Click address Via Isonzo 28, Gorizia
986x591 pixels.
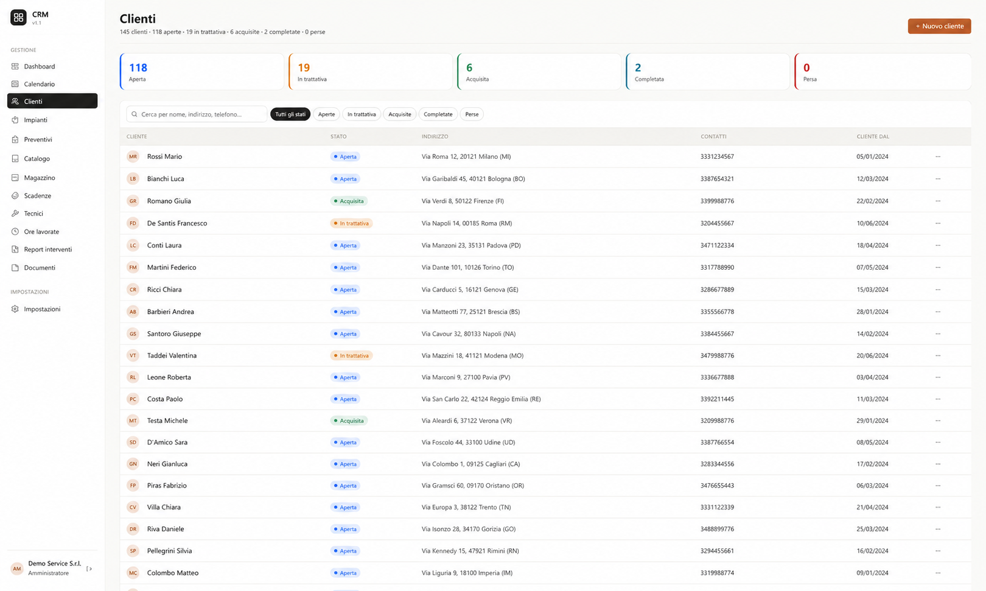click(469, 529)
